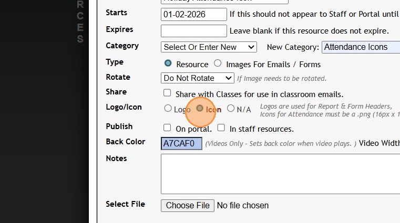Choose the N/A radio option

(231, 109)
